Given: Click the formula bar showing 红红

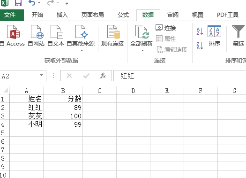Looking at the screenshot, I should tap(179, 76).
